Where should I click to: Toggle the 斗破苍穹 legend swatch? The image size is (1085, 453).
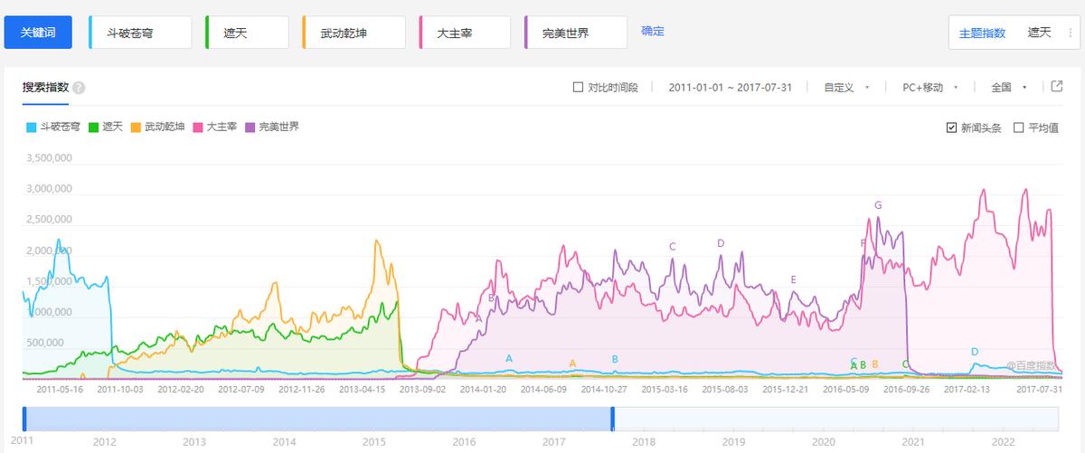point(32,127)
